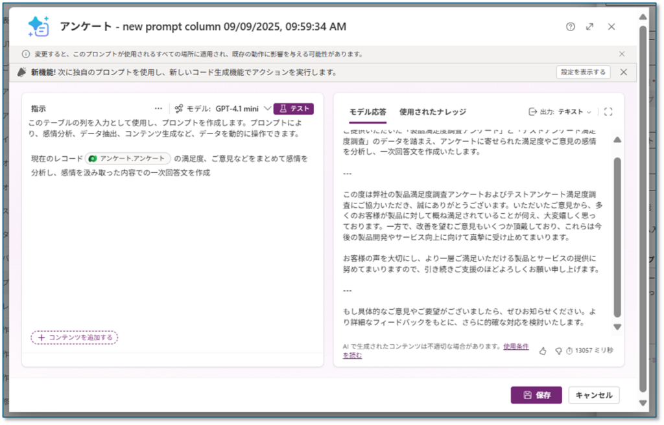Click the テスト button
This screenshot has height=425, width=664.
(x=294, y=109)
